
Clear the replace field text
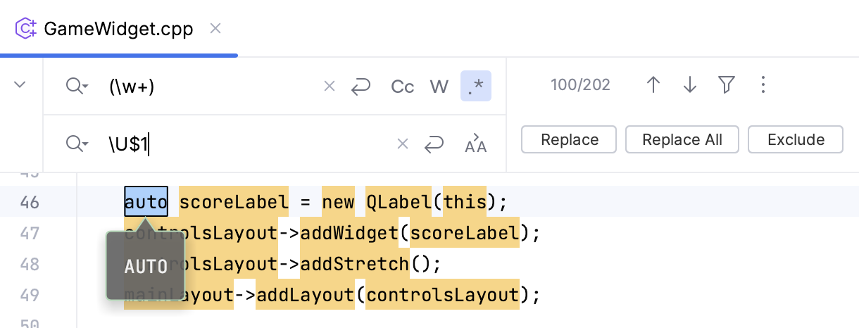(x=403, y=144)
